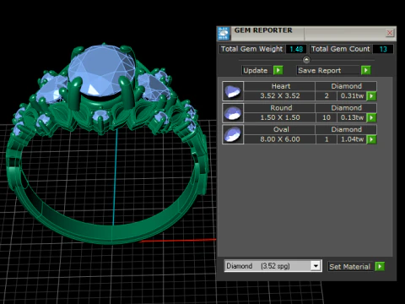Click the Total Gem Count label
This screenshot has height=304, width=405.
pos(340,49)
